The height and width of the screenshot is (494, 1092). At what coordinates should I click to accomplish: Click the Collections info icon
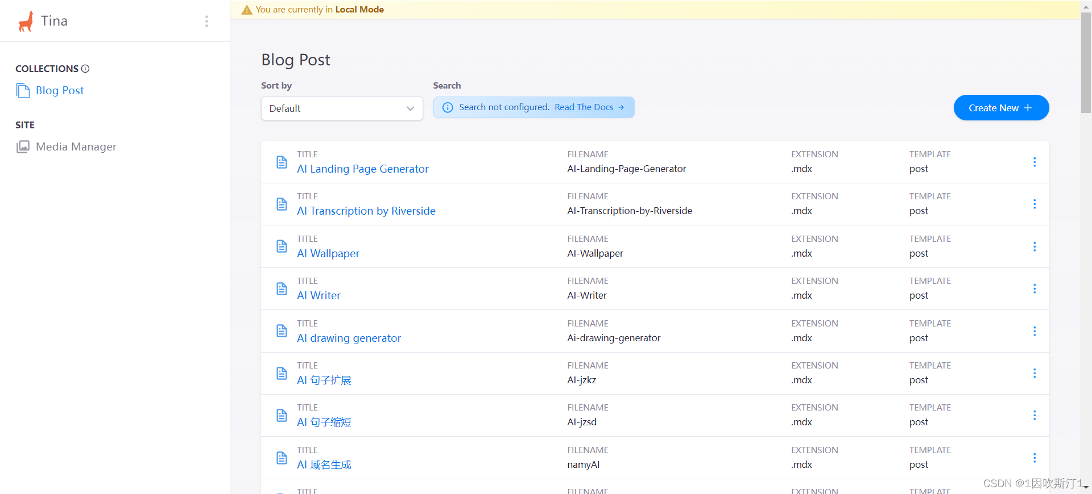pos(85,69)
